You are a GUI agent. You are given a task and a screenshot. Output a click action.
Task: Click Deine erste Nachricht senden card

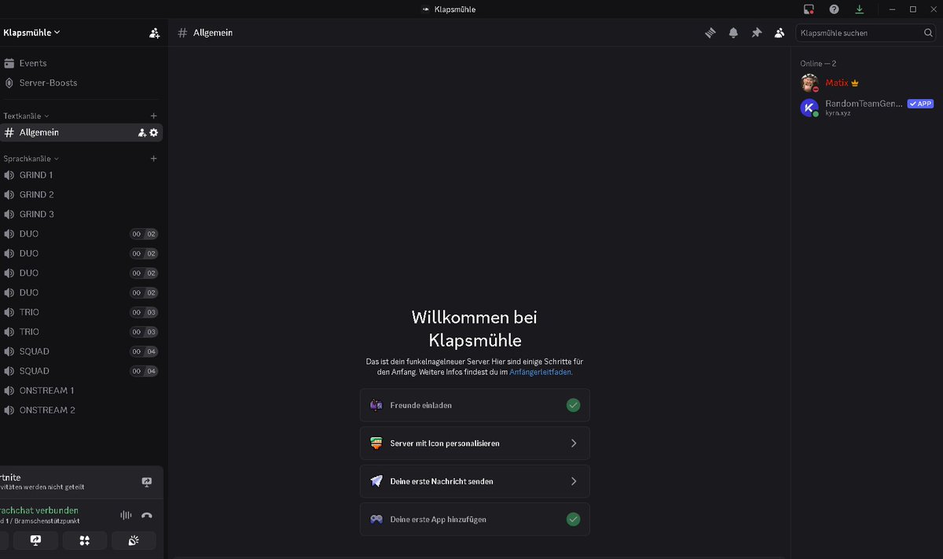coord(475,481)
